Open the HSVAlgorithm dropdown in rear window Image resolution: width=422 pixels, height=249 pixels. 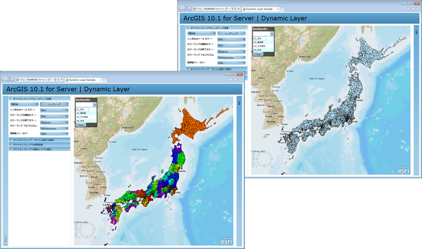pyautogui.click(x=232, y=57)
